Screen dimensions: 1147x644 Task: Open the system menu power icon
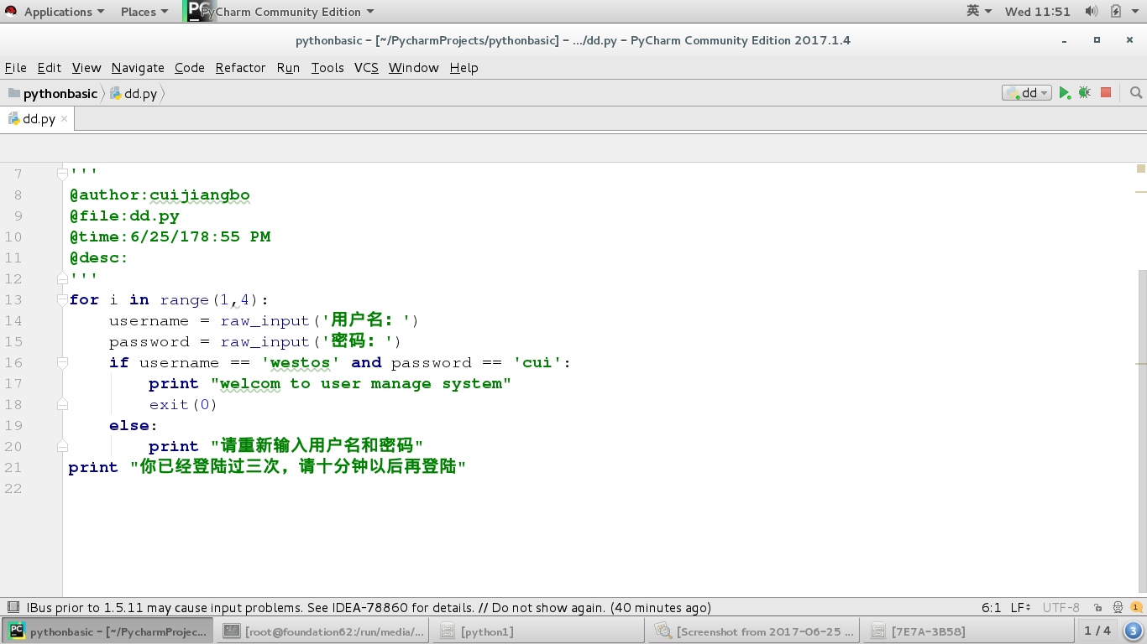1135,11
